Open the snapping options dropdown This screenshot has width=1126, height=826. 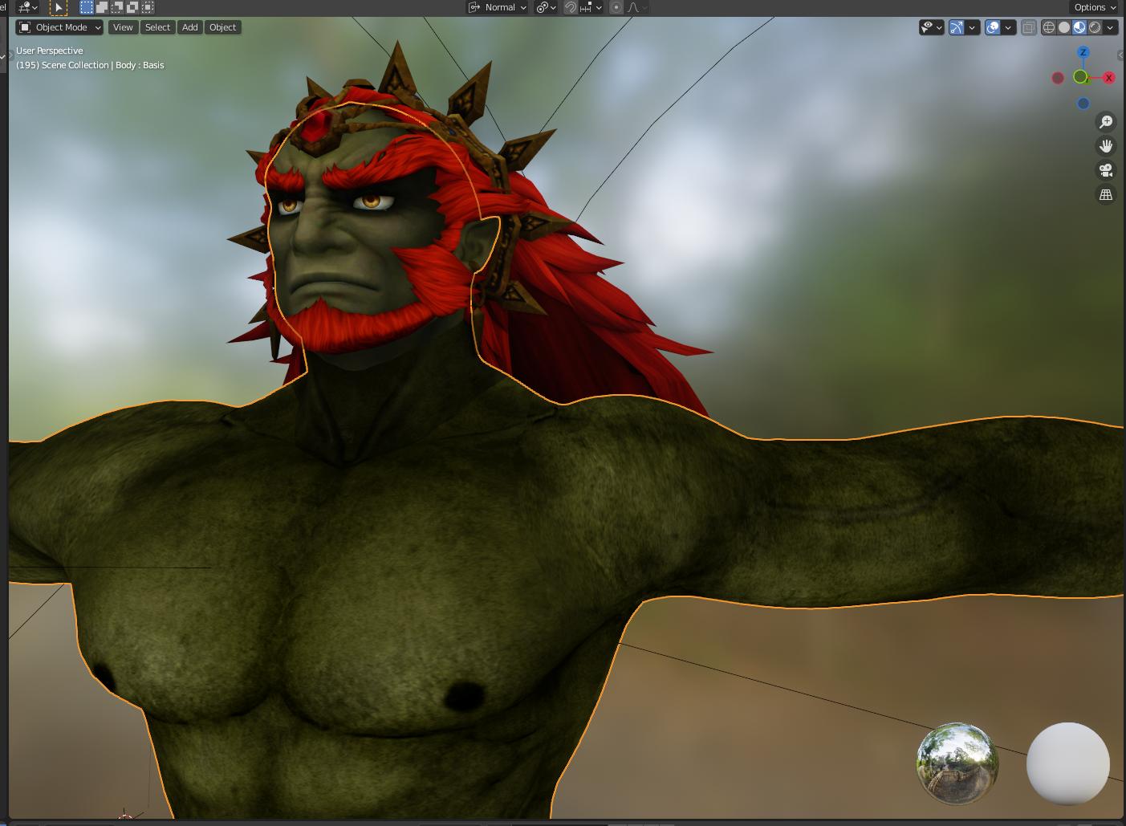[x=591, y=7]
